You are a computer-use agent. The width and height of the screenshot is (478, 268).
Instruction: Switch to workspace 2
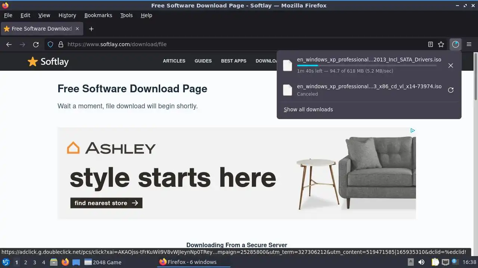25,262
